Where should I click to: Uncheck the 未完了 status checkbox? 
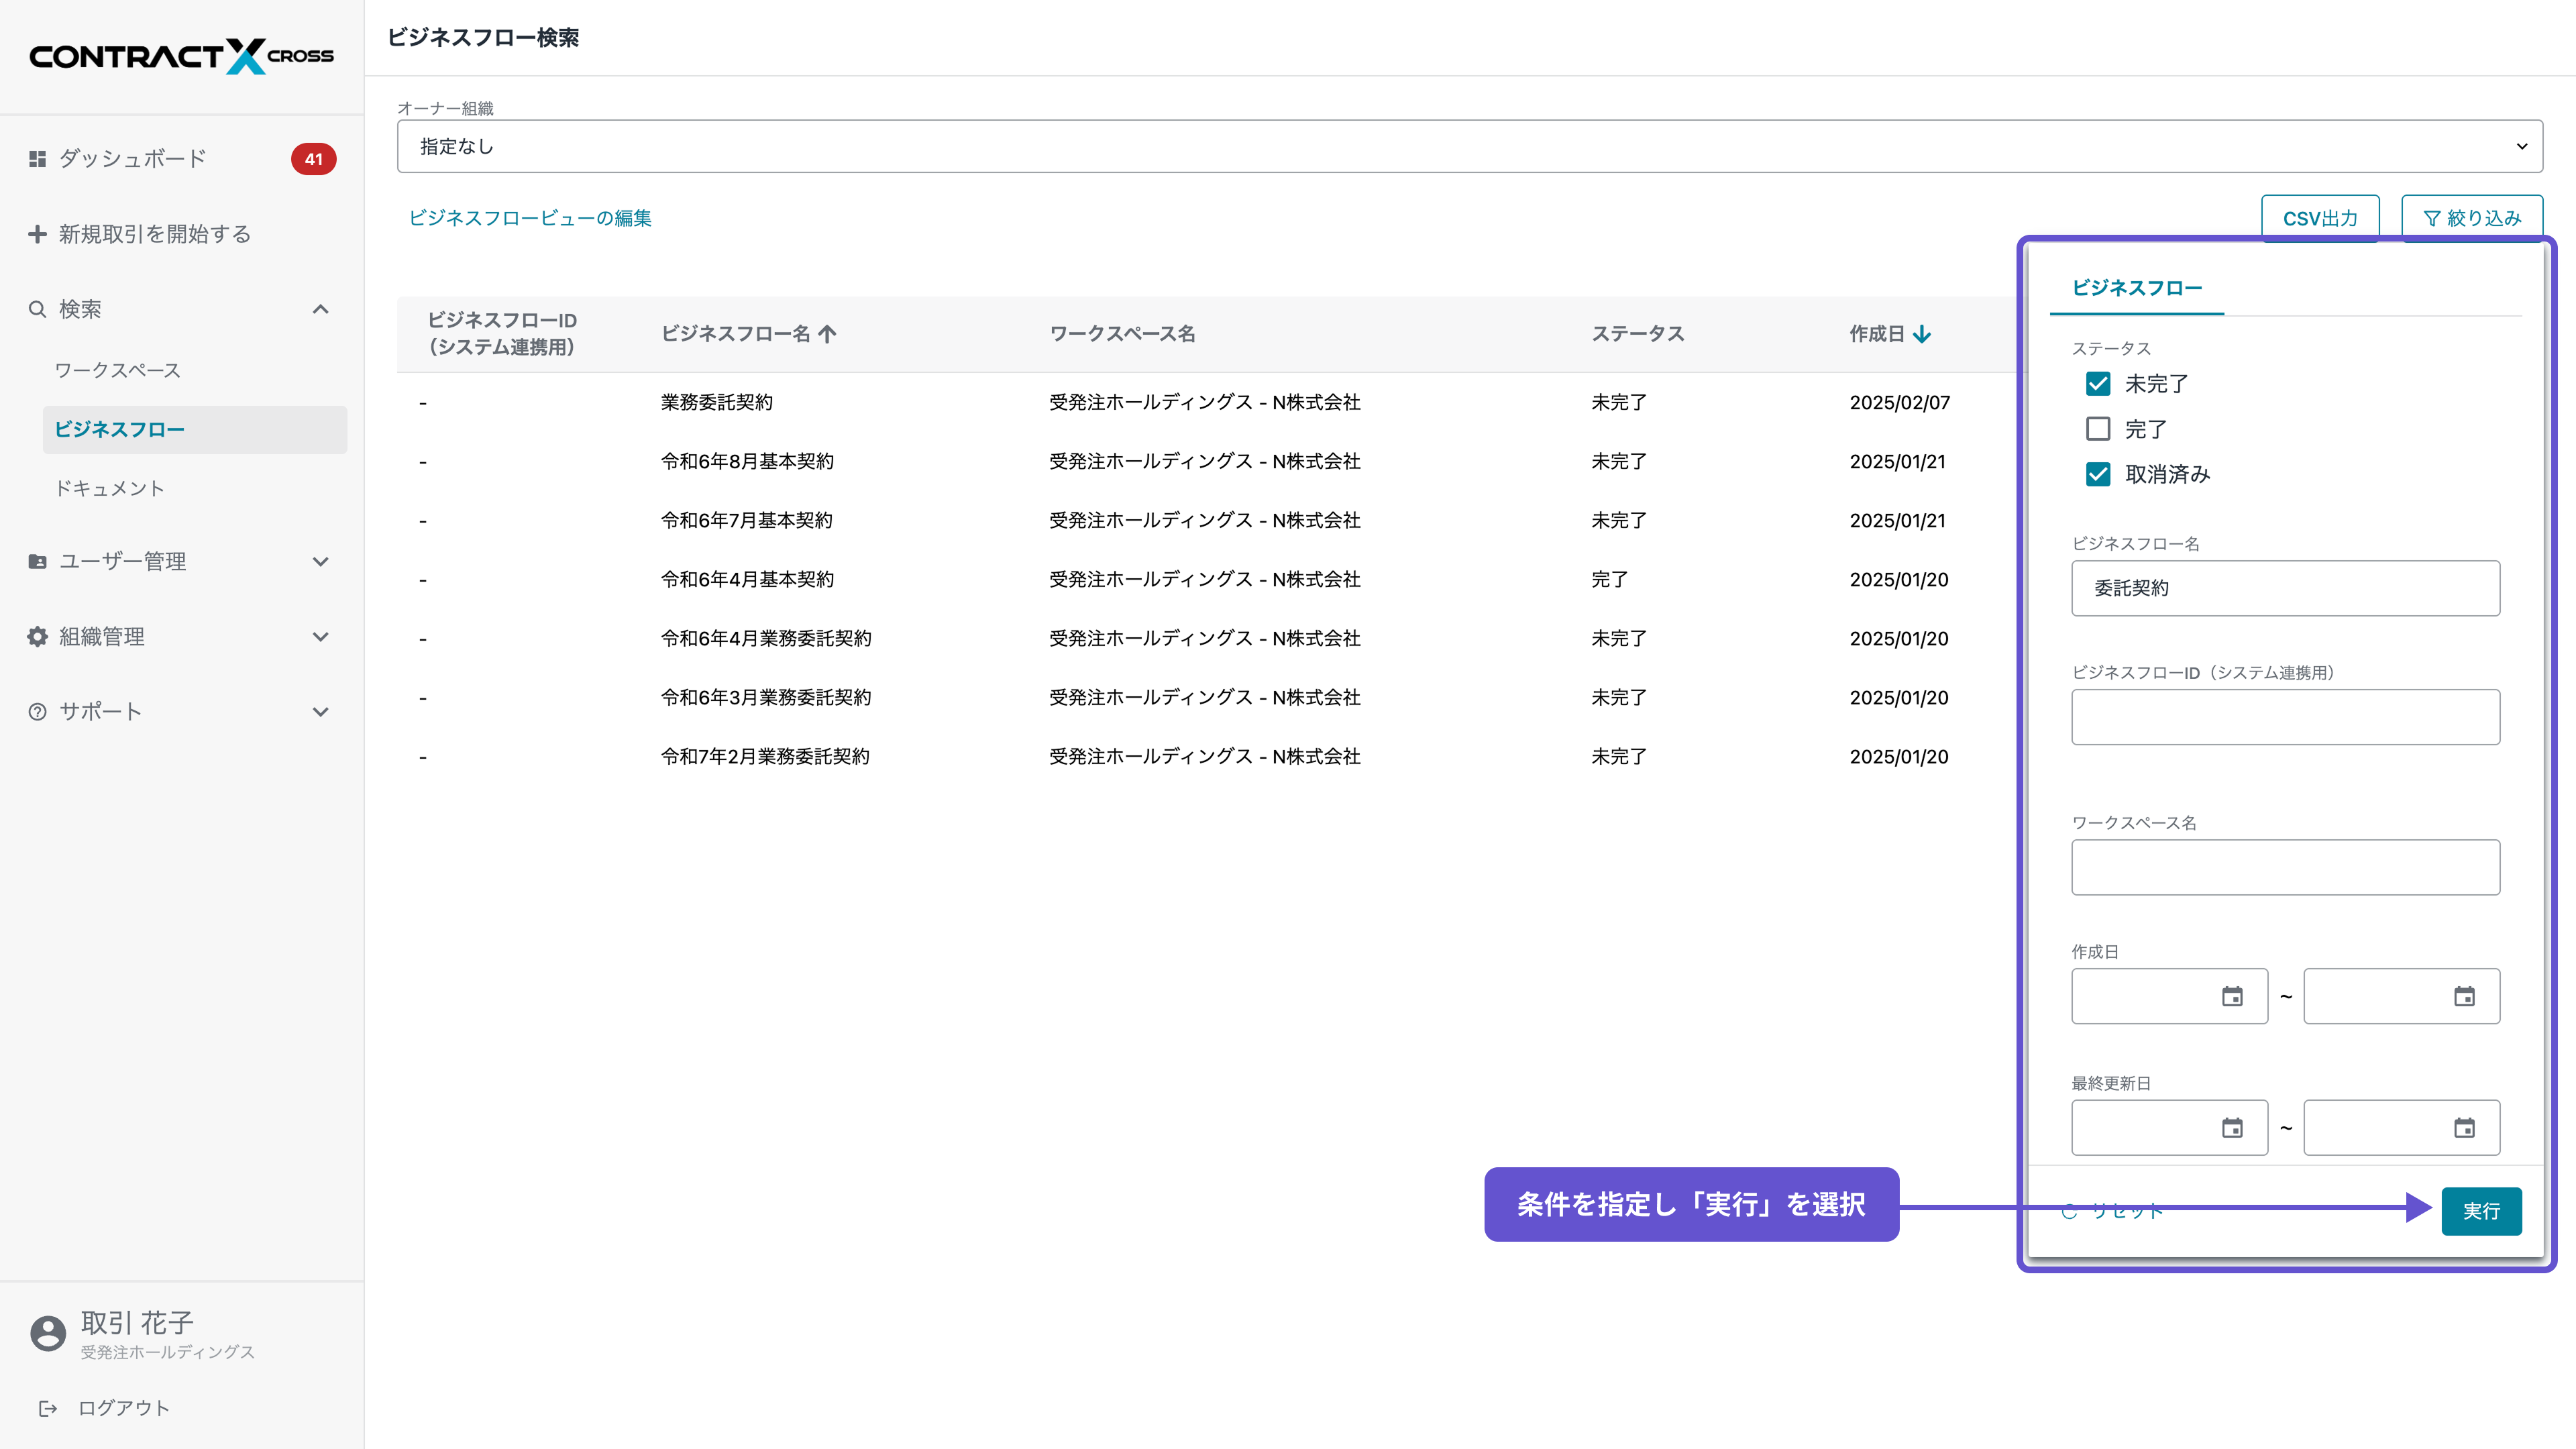point(2097,384)
